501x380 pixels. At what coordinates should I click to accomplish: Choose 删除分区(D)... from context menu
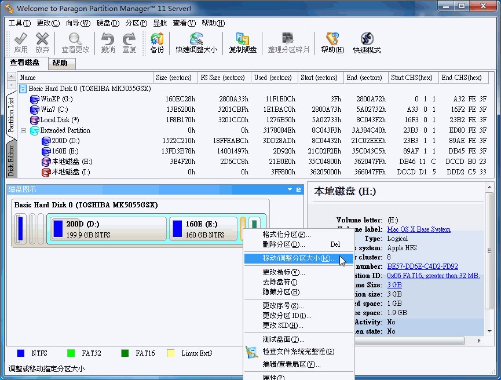299,244
